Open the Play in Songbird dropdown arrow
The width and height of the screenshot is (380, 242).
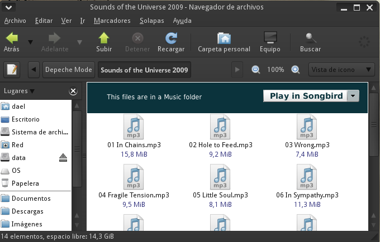coord(353,96)
